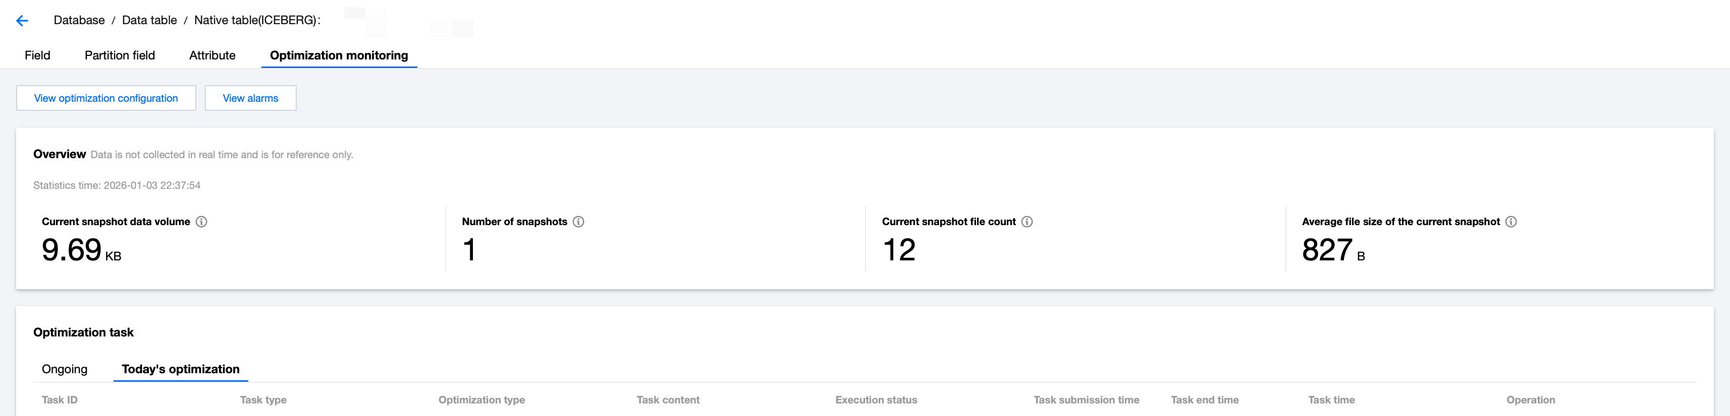Viewport: 1730px width, 416px height.
Task: Show info for Current snapshot data volume
Action: tap(201, 222)
